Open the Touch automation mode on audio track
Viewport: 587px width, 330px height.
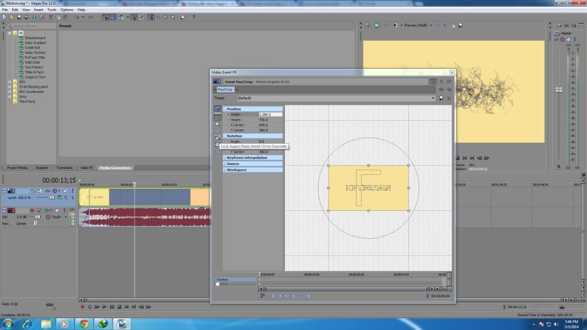pyautogui.click(x=56, y=217)
